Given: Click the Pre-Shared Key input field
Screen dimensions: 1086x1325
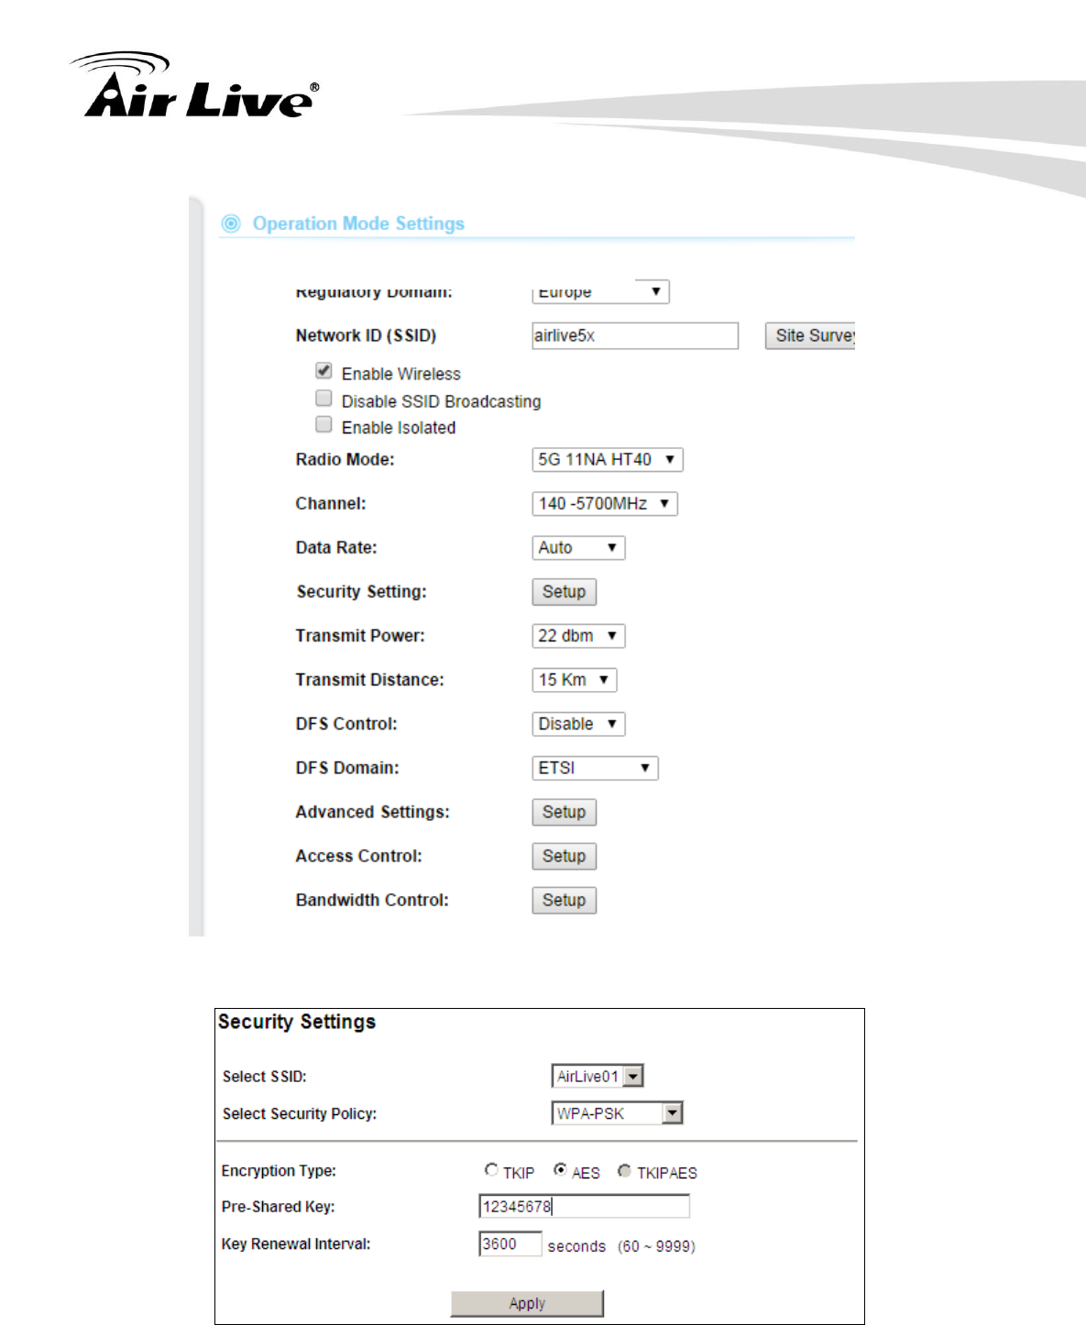Looking at the screenshot, I should coord(584,1207).
